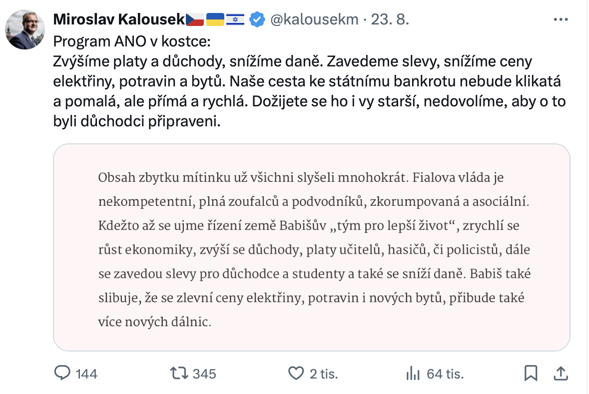The height and width of the screenshot is (394, 589).
Task: Open Miroslav Kalousek's profile picture
Action: coord(25,29)
